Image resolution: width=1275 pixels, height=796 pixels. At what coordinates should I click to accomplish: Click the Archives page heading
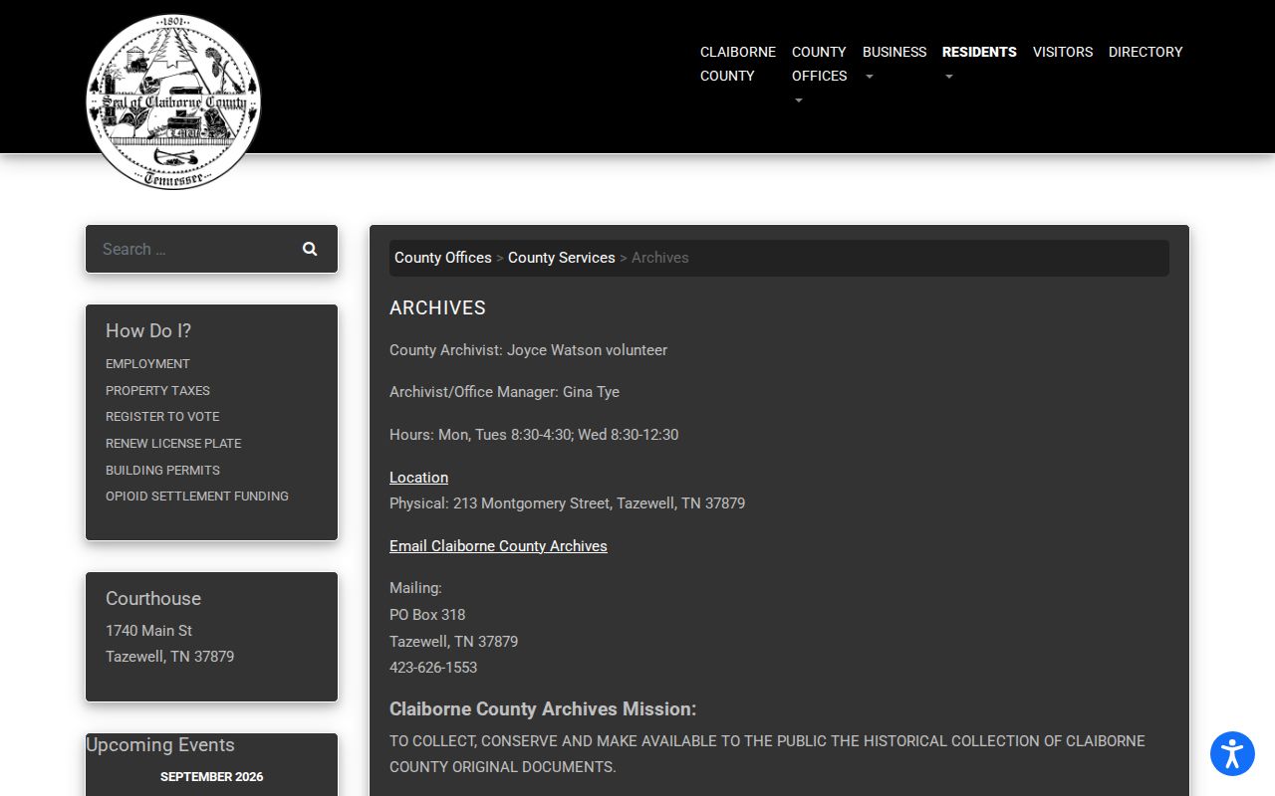pyautogui.click(x=437, y=308)
